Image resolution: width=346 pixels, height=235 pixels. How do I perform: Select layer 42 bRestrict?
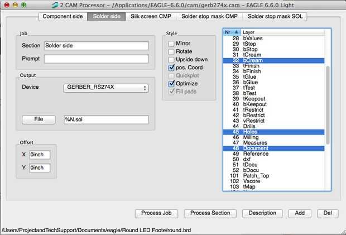(274, 116)
